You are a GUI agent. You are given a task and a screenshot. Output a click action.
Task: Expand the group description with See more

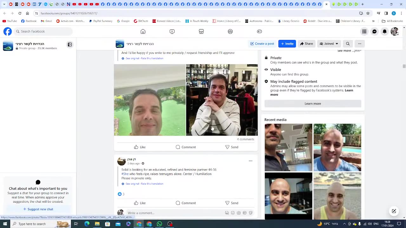(344, 51)
